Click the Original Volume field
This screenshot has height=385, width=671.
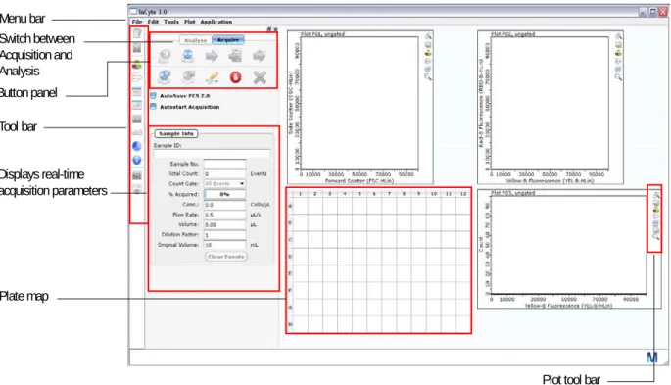[224, 245]
